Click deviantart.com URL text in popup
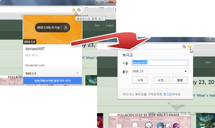 (x=35, y=65)
